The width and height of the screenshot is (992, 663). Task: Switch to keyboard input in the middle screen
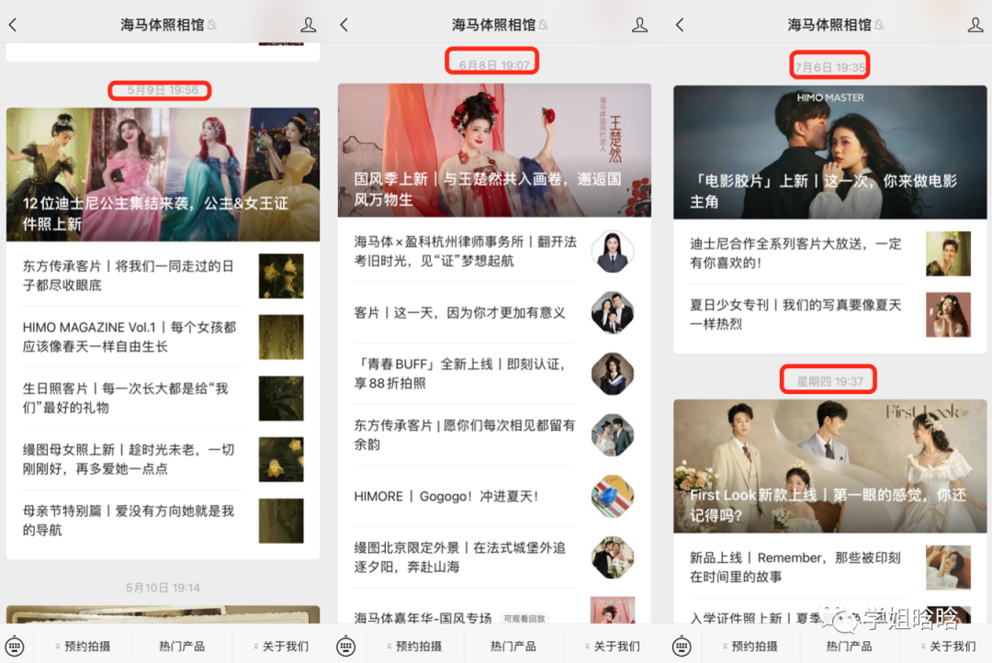345,646
